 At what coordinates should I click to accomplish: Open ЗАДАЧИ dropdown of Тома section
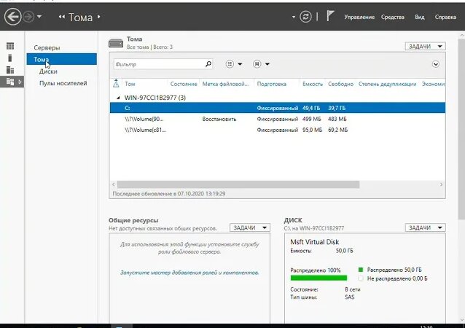[x=425, y=46]
